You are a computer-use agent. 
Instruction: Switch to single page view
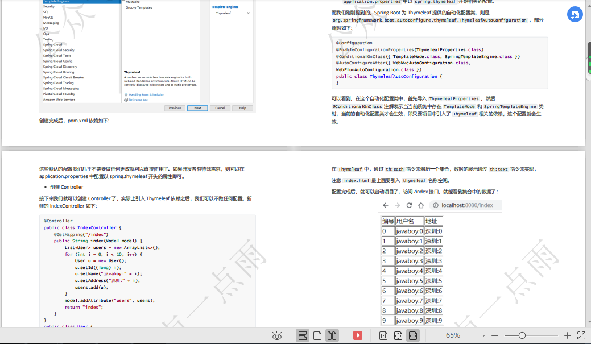[317, 335]
